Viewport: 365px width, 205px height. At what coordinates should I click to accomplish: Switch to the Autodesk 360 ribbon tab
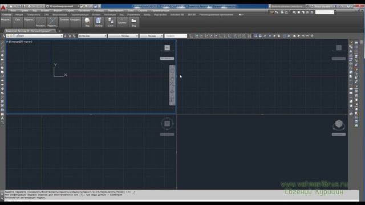tap(177, 15)
